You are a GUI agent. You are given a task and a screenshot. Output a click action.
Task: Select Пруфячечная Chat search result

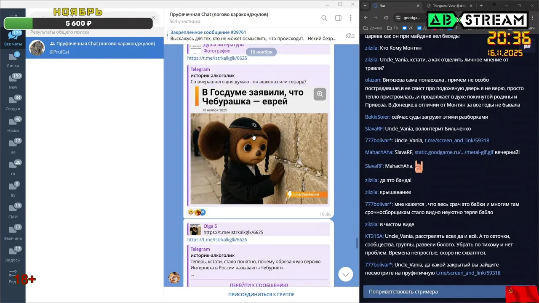[x=95, y=48]
